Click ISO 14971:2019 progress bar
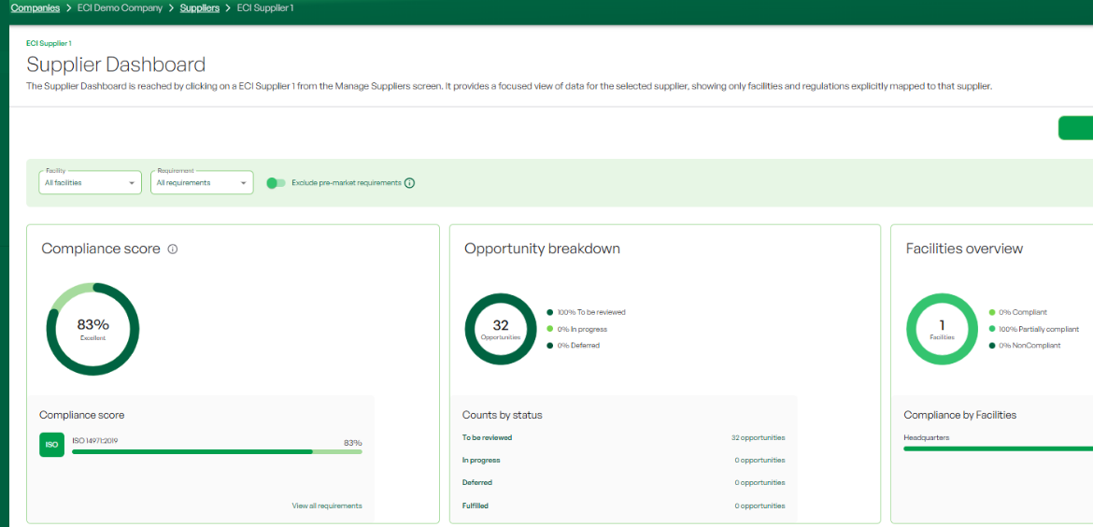The image size is (1093, 527). click(x=217, y=451)
